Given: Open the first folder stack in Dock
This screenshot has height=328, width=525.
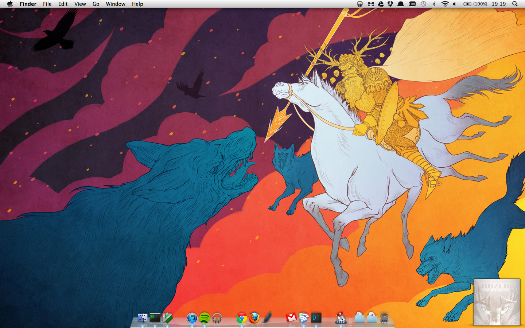Looking at the screenshot, I should click(359, 318).
